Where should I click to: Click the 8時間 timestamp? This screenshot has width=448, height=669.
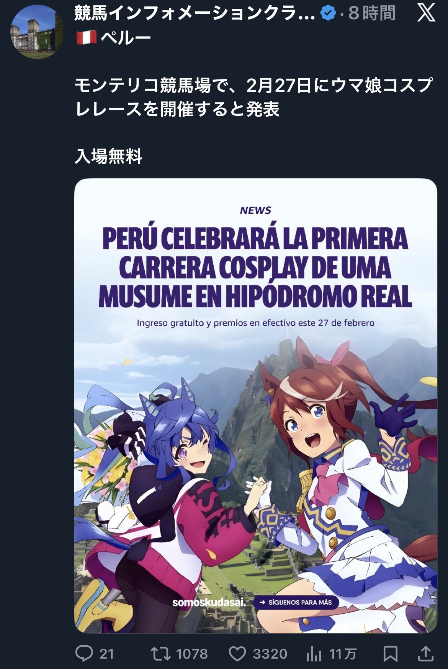click(371, 13)
